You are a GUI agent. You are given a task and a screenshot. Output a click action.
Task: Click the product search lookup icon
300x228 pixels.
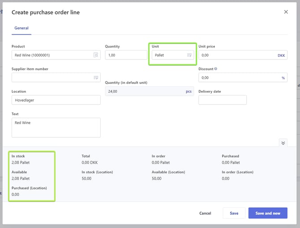[x=96, y=55]
